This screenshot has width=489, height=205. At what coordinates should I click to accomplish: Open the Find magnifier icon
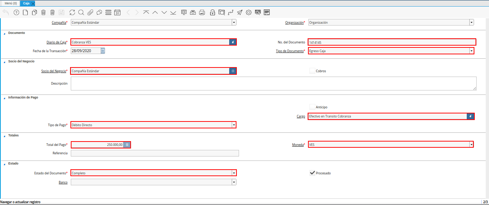(81, 12)
